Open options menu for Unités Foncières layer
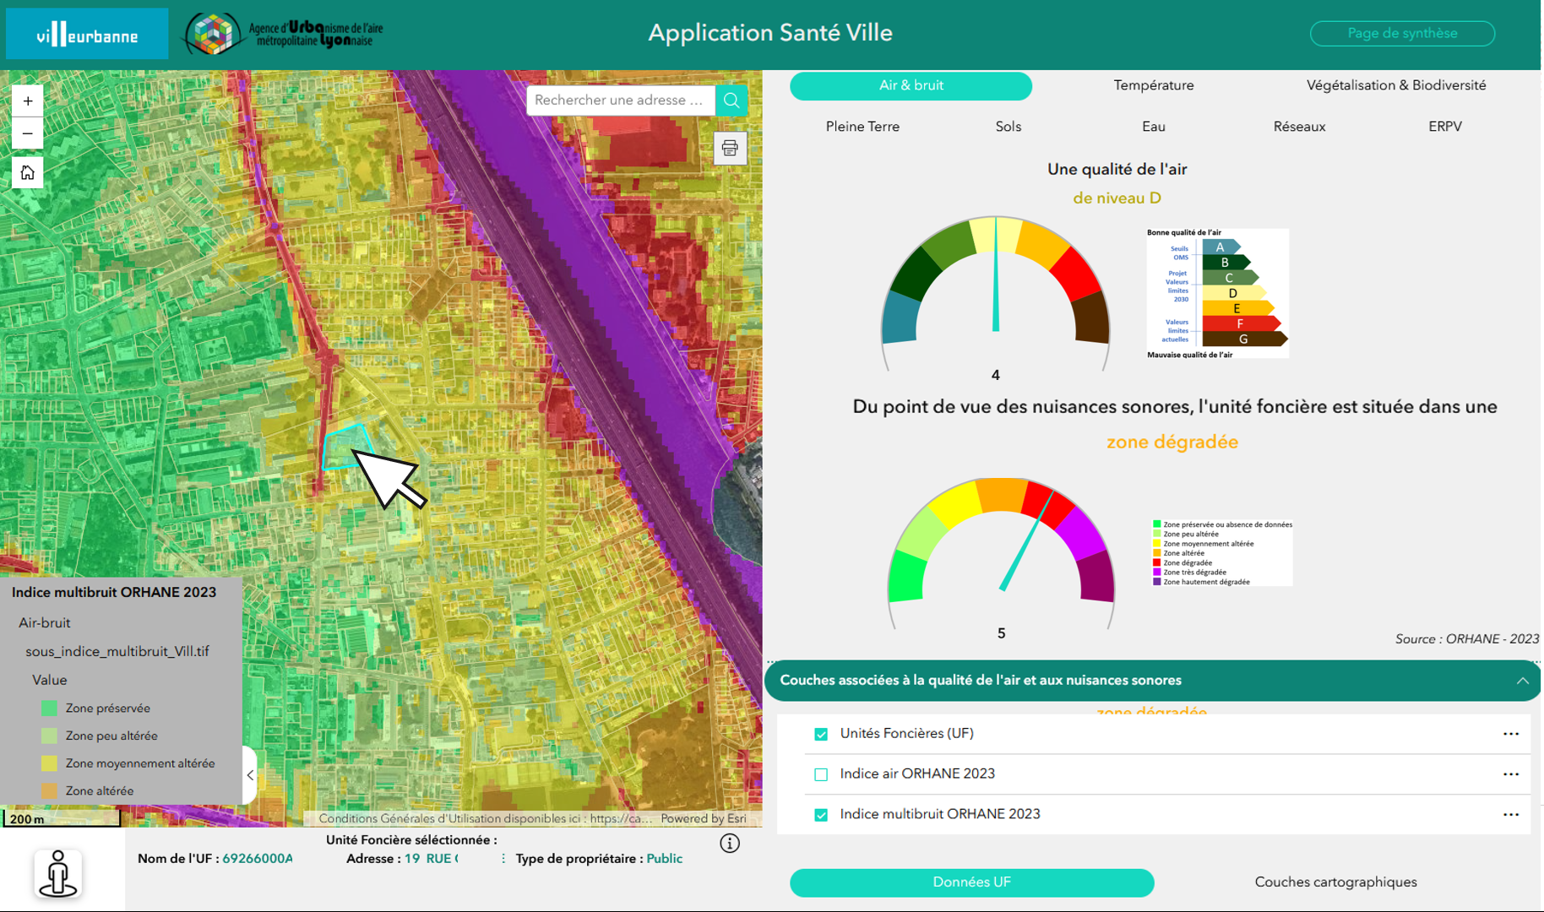 [x=1510, y=734]
